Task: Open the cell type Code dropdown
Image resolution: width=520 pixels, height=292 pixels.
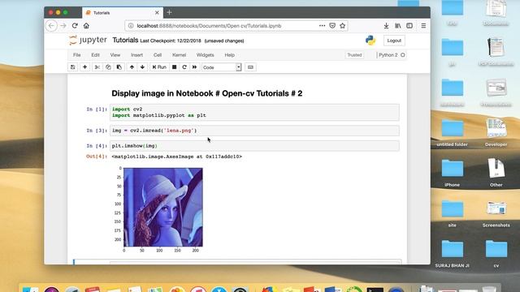Action: tap(222, 67)
